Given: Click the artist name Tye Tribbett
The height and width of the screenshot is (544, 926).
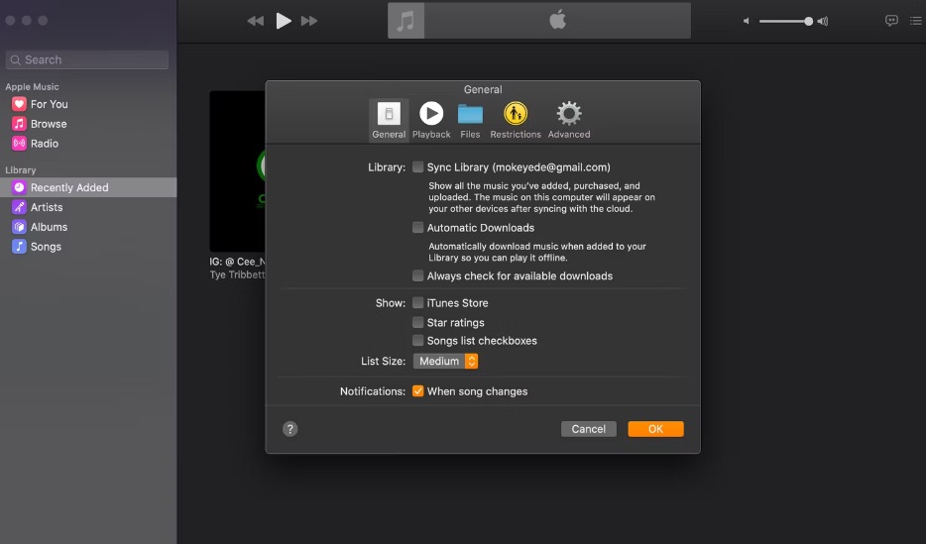Looking at the screenshot, I should pos(237,274).
